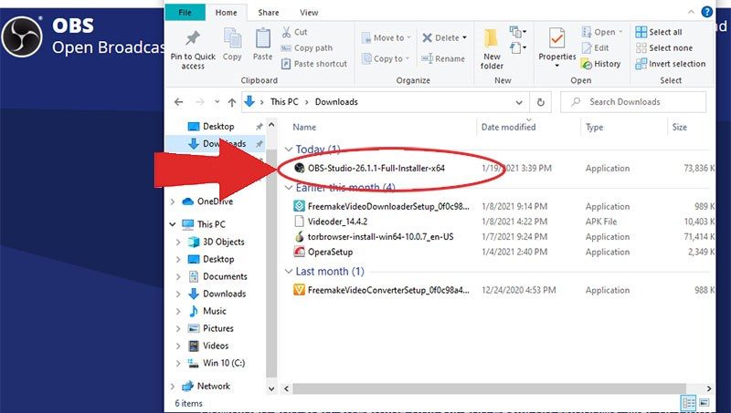Click Paste shortcut button
Image resolution: width=731 pixels, height=413 pixels.
(314, 64)
